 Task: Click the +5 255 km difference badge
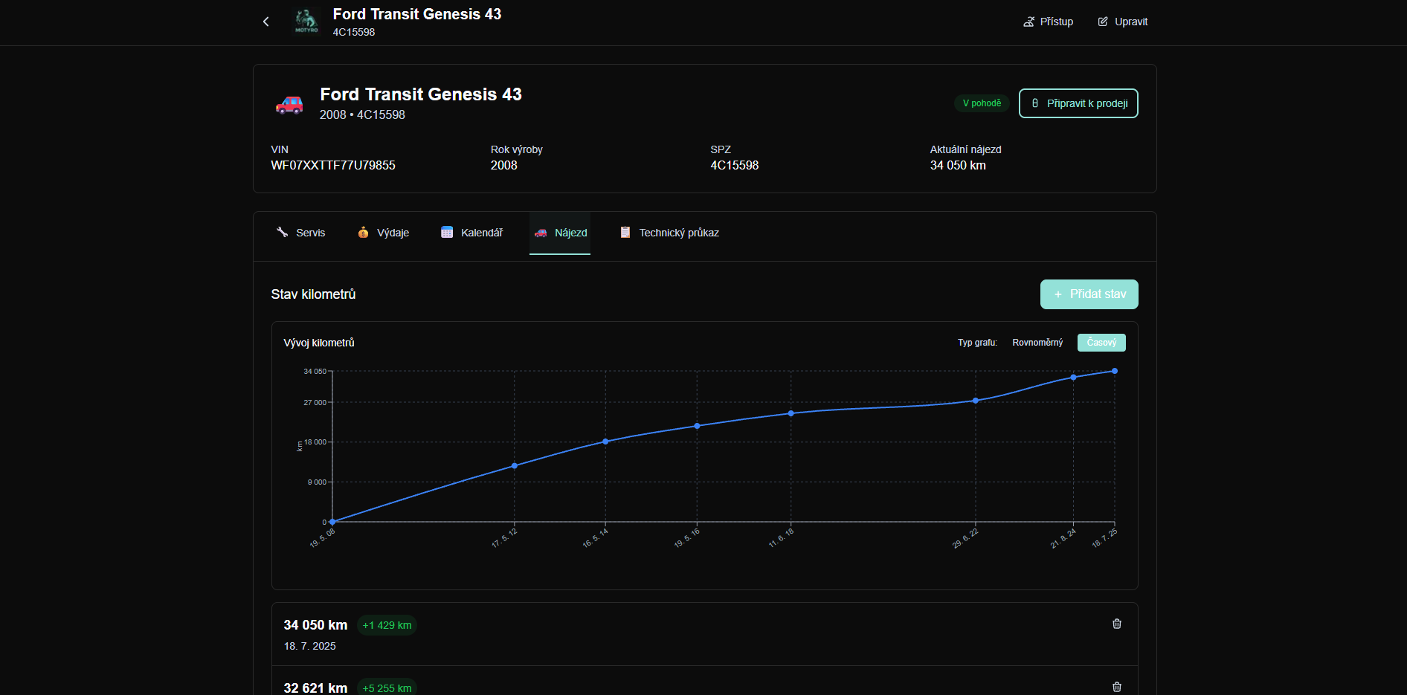pos(387,688)
